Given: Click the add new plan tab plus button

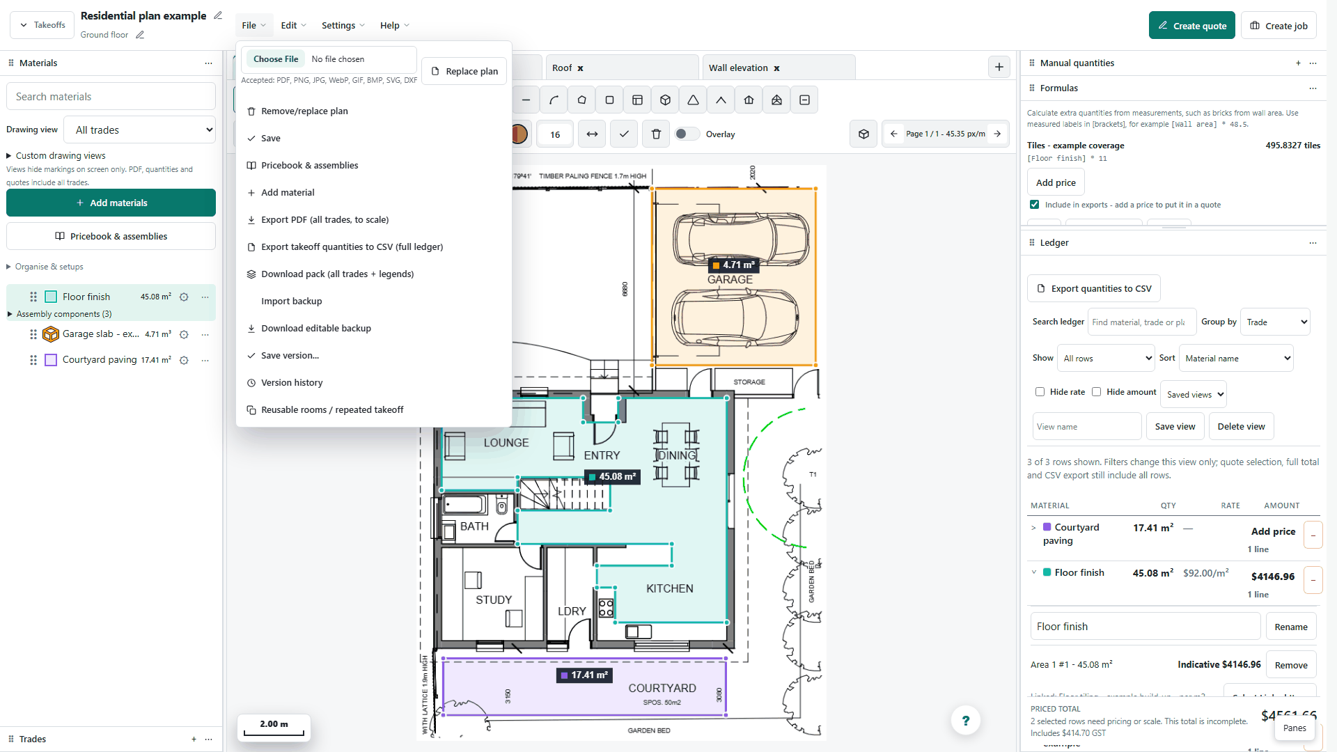Looking at the screenshot, I should (x=999, y=67).
